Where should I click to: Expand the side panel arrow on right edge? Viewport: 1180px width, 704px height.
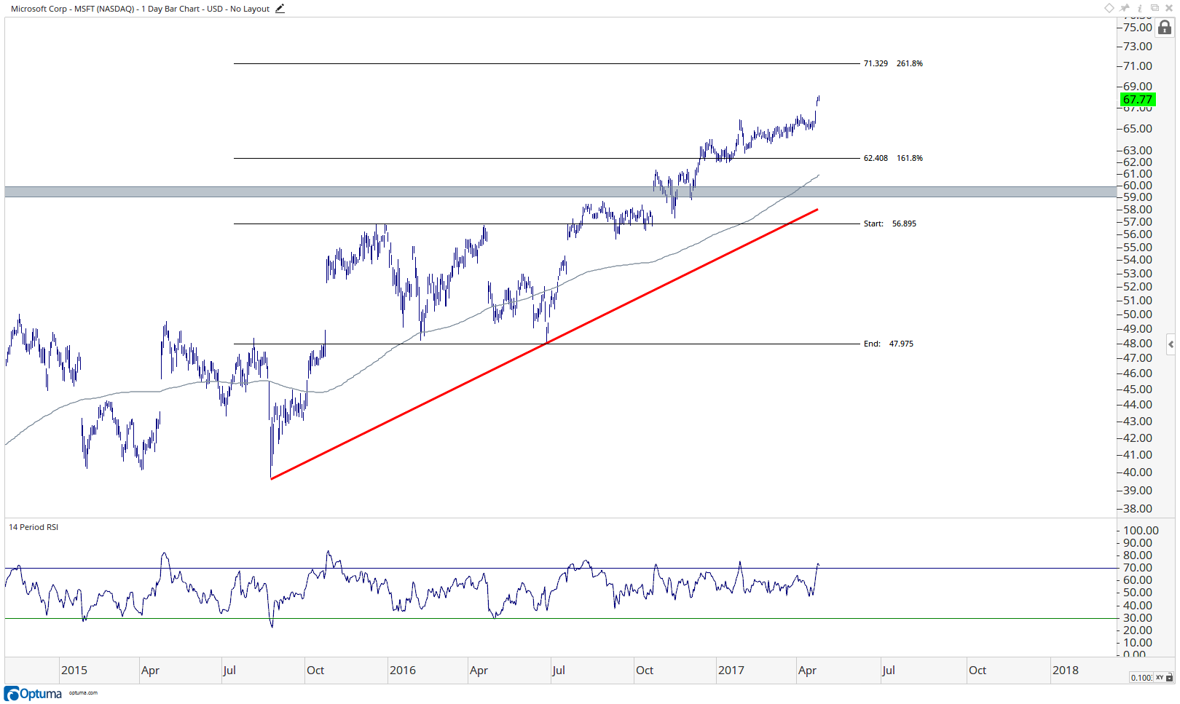point(1171,344)
